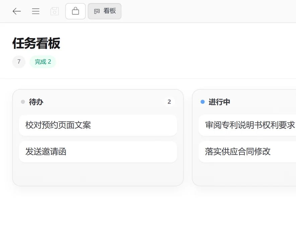Image resolution: width=296 pixels, height=227 pixels.
Task: Open the 落实供应合同修改 card
Action: click(x=247, y=152)
